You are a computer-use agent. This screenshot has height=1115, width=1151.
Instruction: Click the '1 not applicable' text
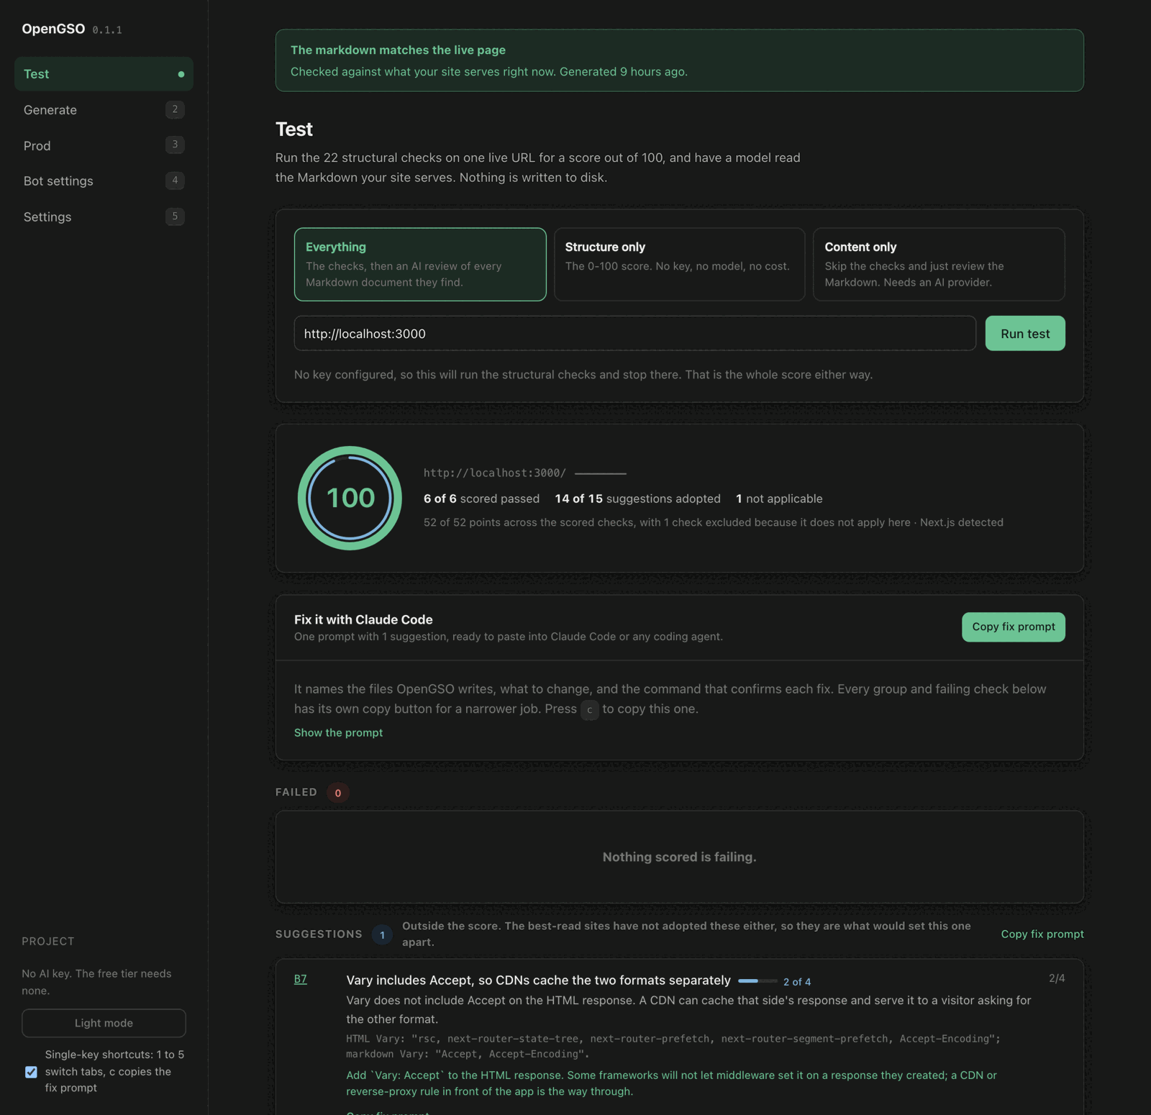(x=779, y=499)
